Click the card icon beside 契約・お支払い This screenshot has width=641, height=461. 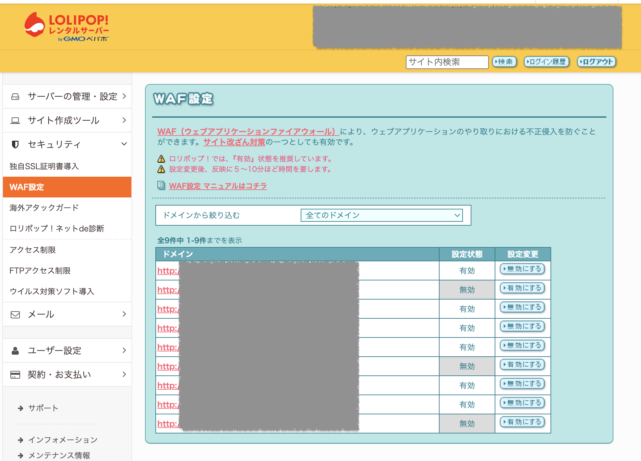(16, 374)
